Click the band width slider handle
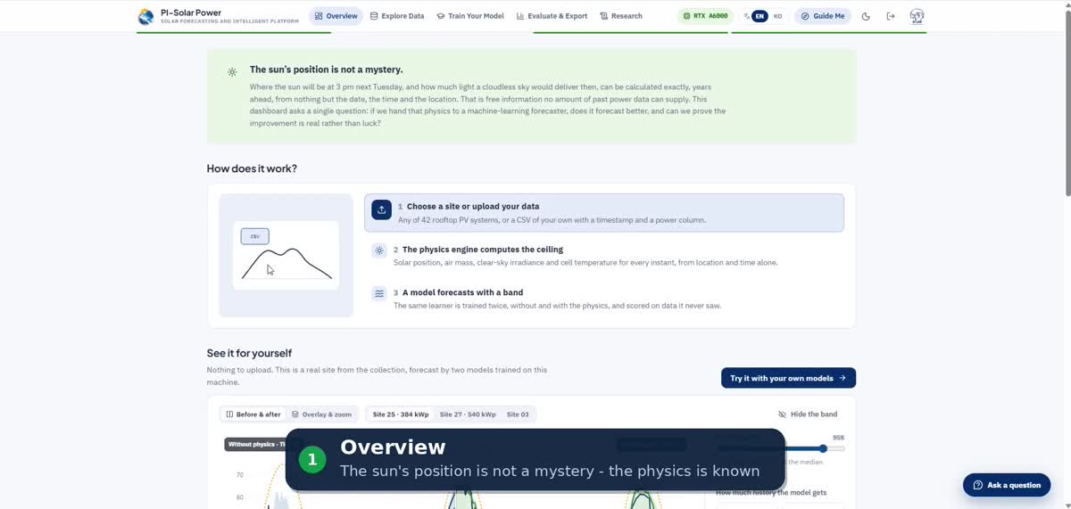The width and height of the screenshot is (1071, 509). [x=823, y=448]
